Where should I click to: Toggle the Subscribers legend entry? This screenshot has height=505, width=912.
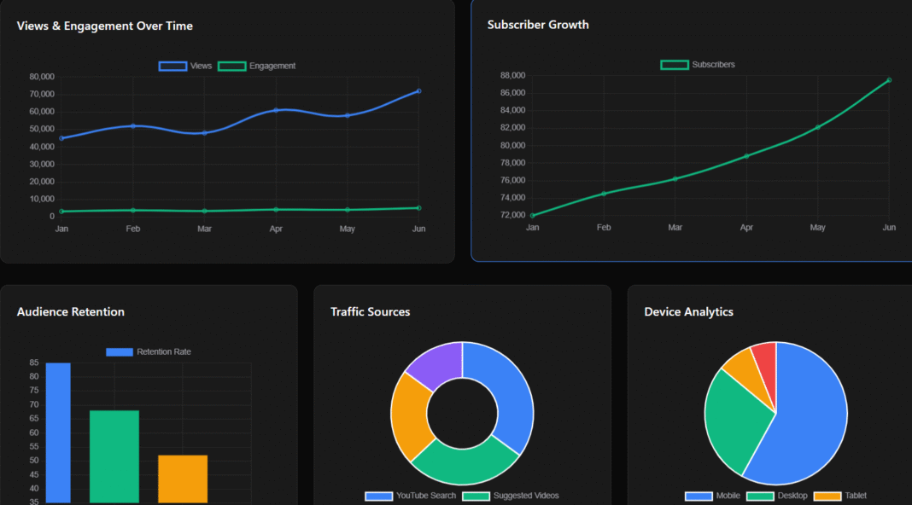pos(699,65)
